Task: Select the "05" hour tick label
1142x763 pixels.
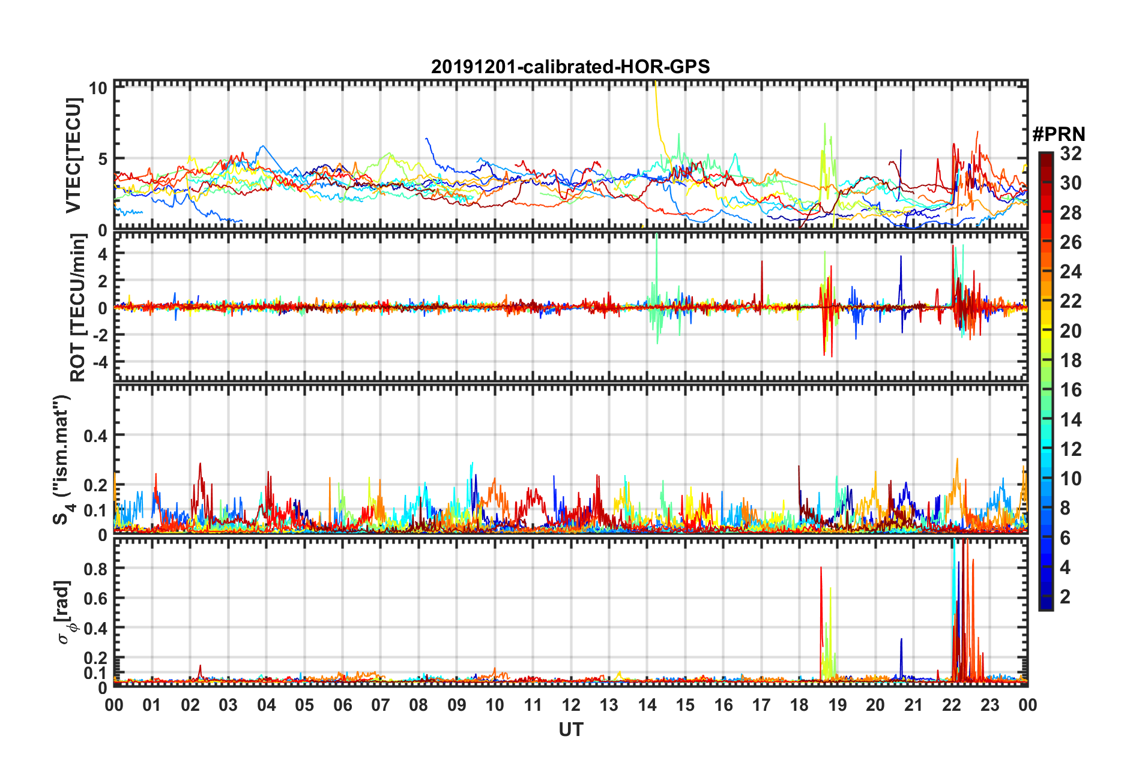Action: [x=304, y=705]
